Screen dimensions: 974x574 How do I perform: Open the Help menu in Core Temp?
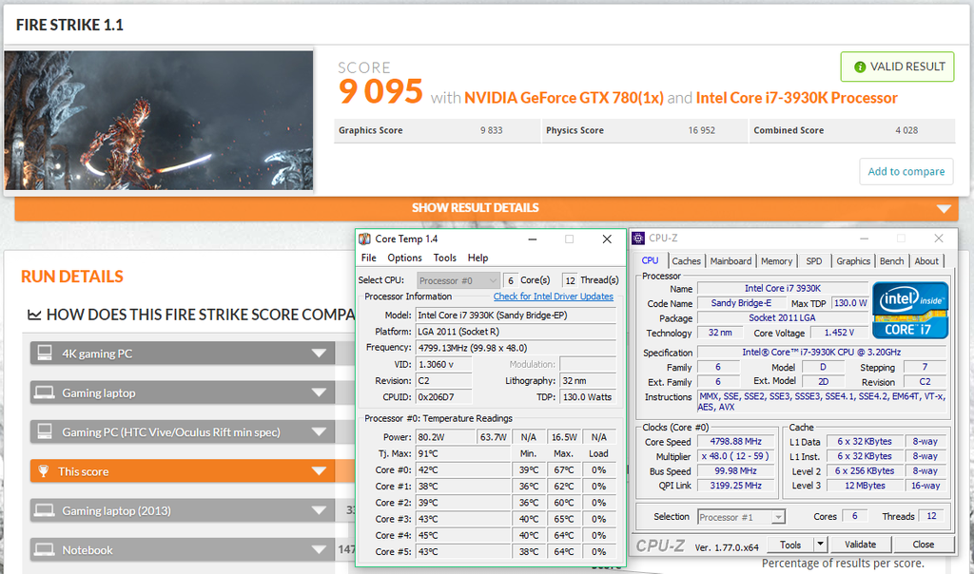click(x=477, y=258)
